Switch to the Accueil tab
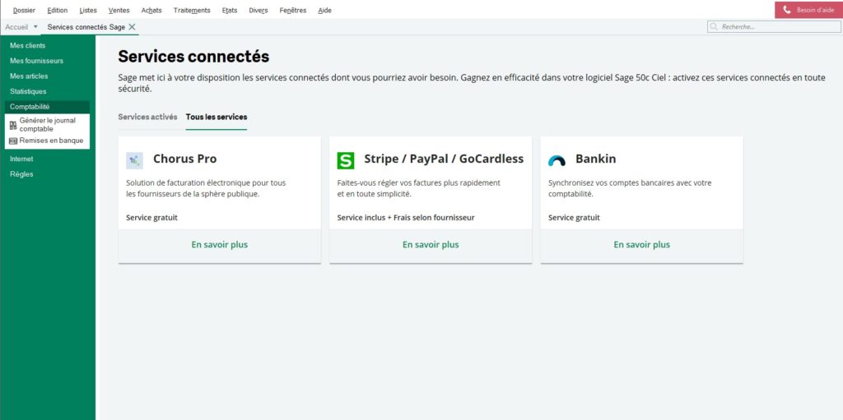The width and height of the screenshot is (843, 420). (x=16, y=26)
